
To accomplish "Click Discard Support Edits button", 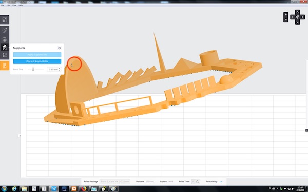I will (37, 61).
